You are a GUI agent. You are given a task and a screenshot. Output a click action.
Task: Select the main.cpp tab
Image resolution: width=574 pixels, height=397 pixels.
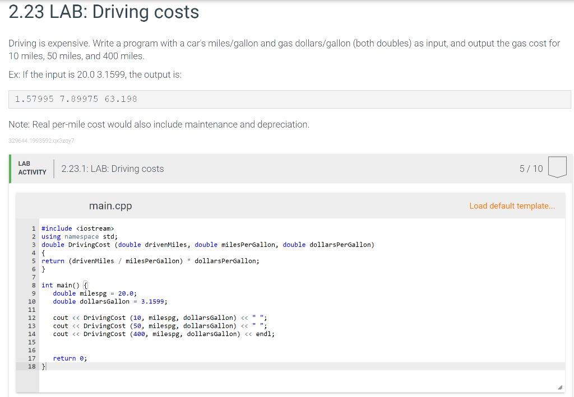[x=110, y=205]
